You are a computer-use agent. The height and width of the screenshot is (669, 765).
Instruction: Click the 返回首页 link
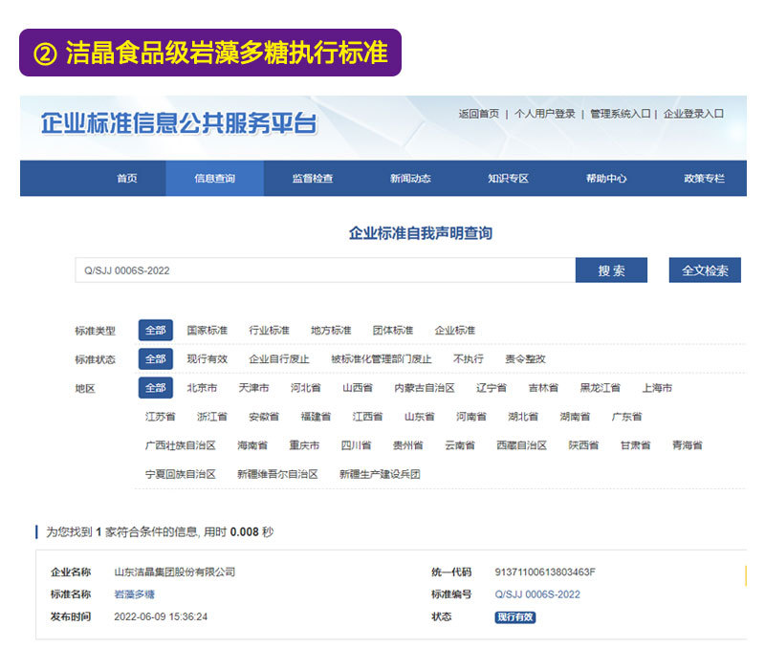[479, 114]
